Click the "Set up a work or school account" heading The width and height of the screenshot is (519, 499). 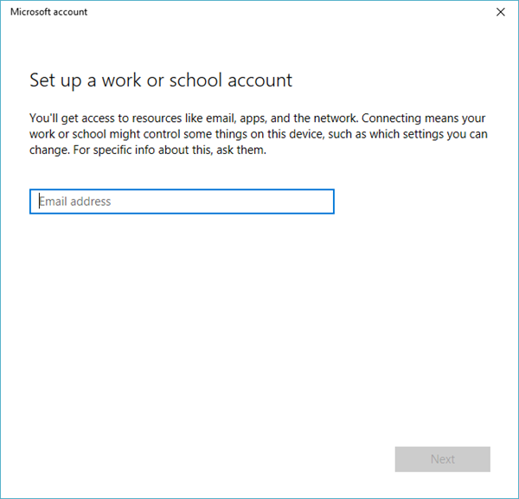[161, 80]
